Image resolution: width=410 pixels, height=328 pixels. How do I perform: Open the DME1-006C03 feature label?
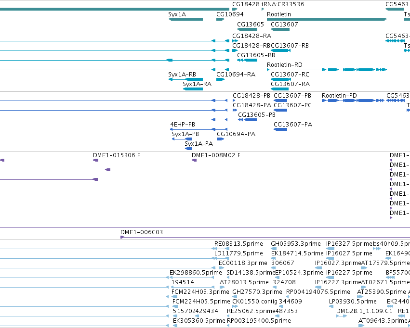pos(142,232)
